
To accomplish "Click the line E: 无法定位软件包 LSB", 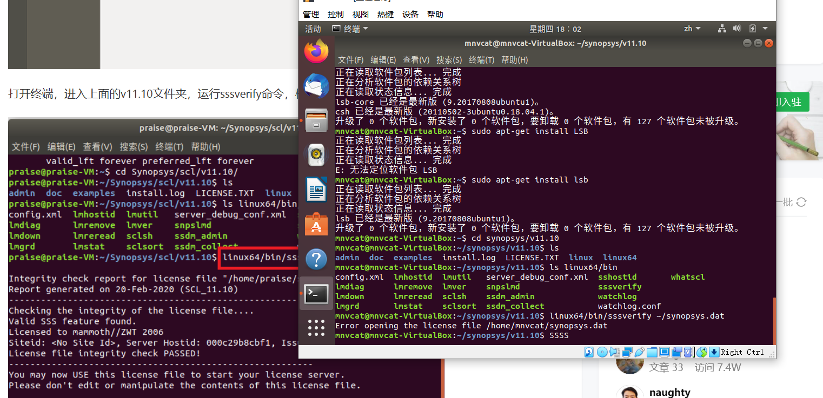I will [386, 170].
